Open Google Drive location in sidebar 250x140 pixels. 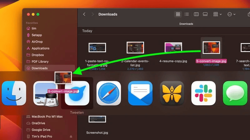point(41,130)
